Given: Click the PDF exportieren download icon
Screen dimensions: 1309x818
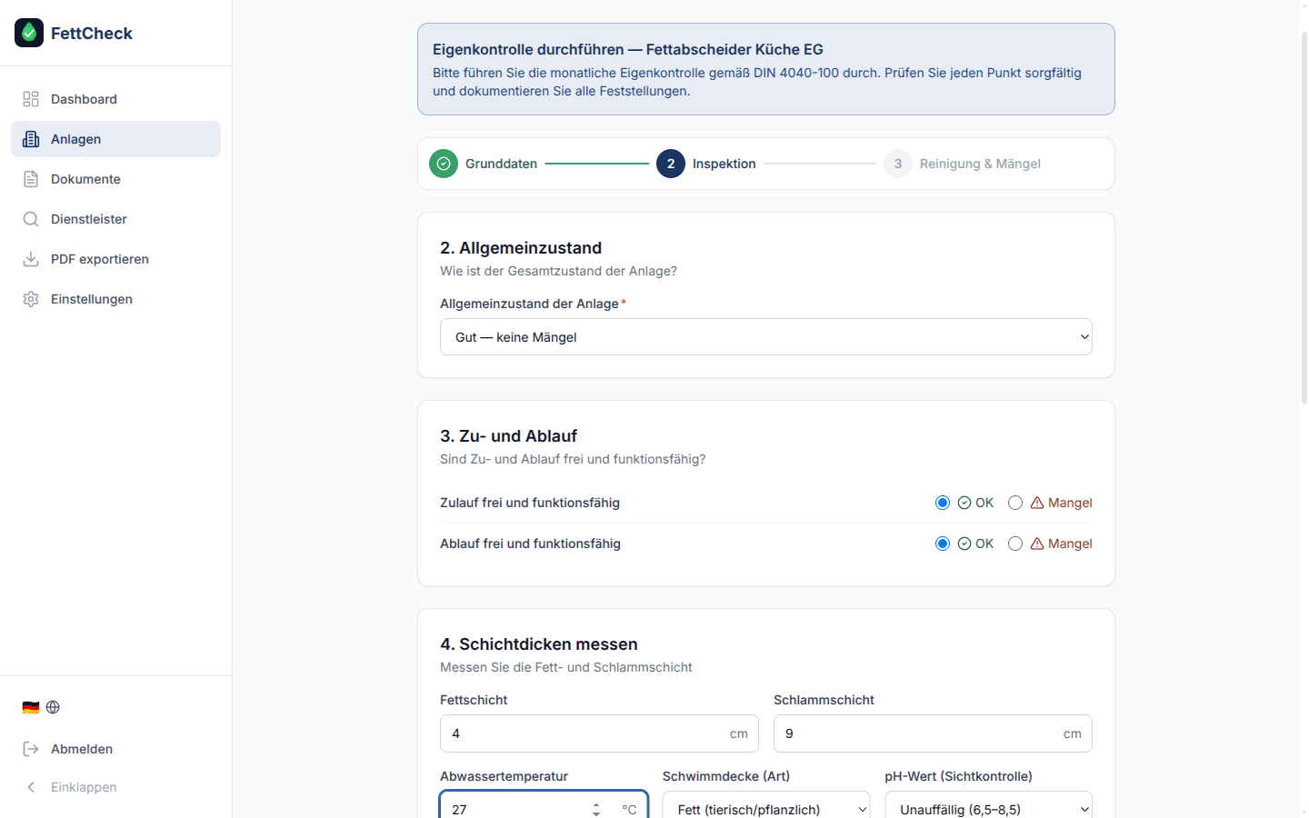Looking at the screenshot, I should (x=31, y=259).
